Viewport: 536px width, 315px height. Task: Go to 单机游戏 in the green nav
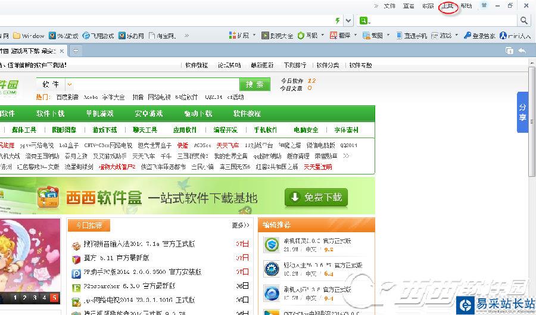pyautogui.click(x=99, y=113)
